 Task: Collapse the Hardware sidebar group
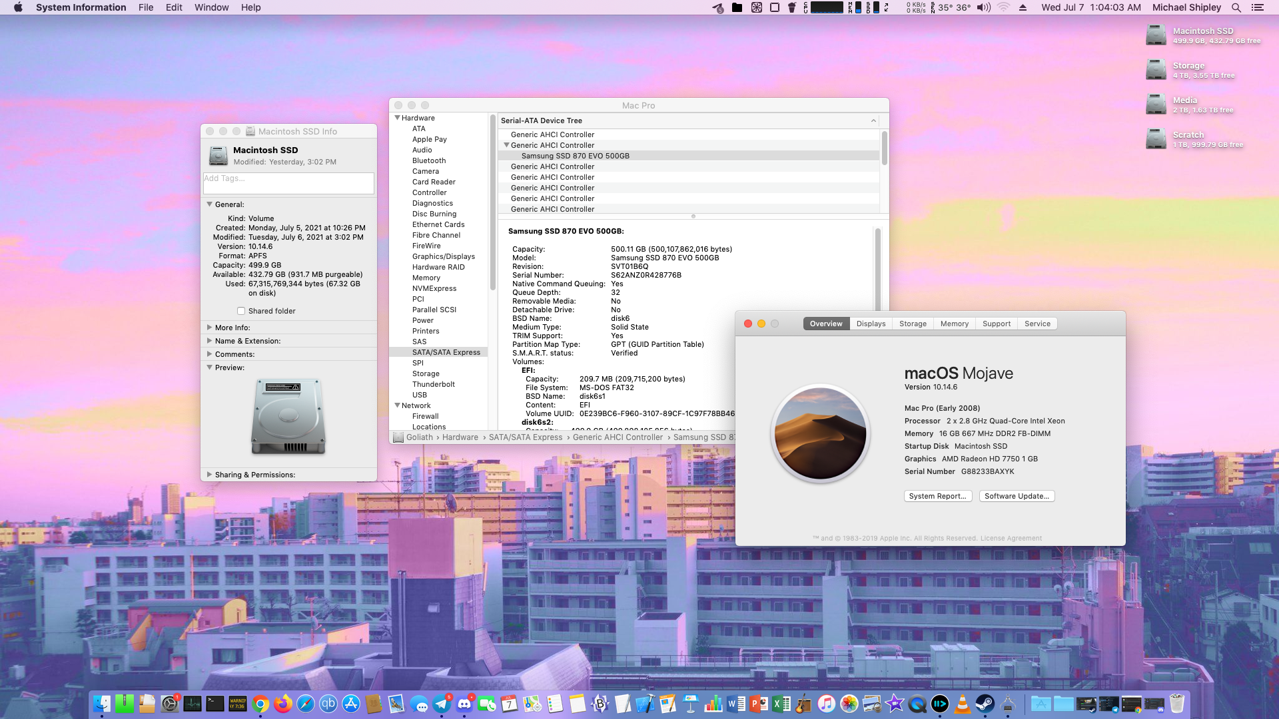tap(397, 118)
